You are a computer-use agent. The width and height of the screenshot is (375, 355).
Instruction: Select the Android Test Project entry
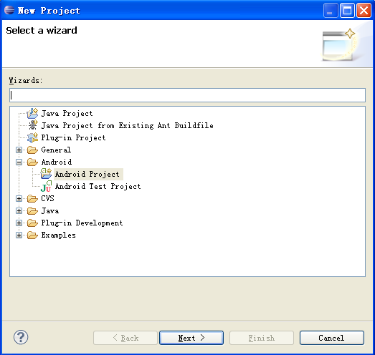(x=98, y=187)
